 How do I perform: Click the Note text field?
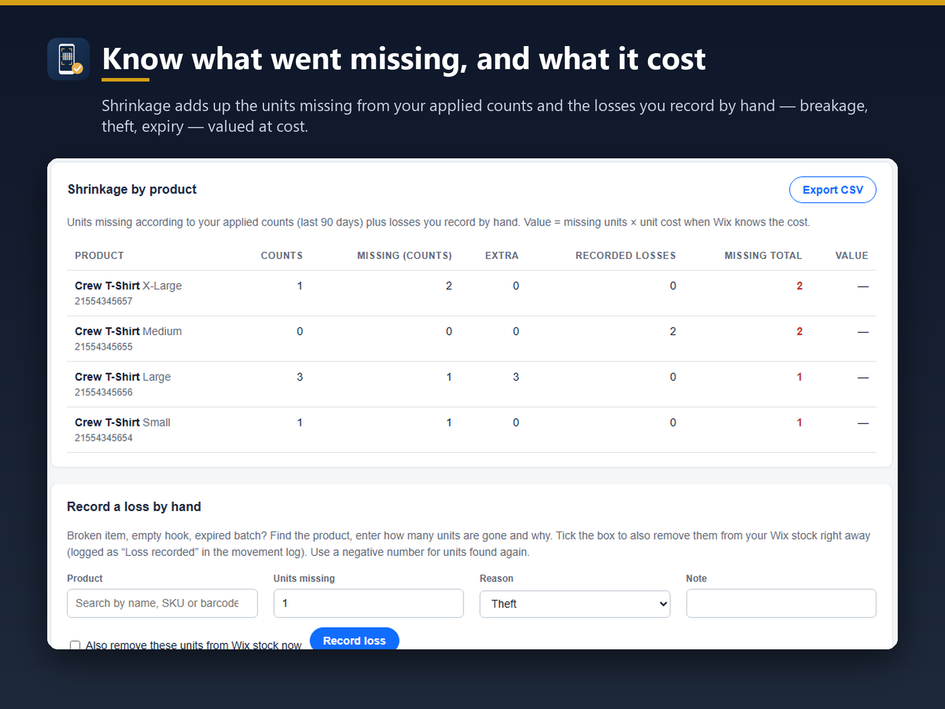pyautogui.click(x=781, y=603)
